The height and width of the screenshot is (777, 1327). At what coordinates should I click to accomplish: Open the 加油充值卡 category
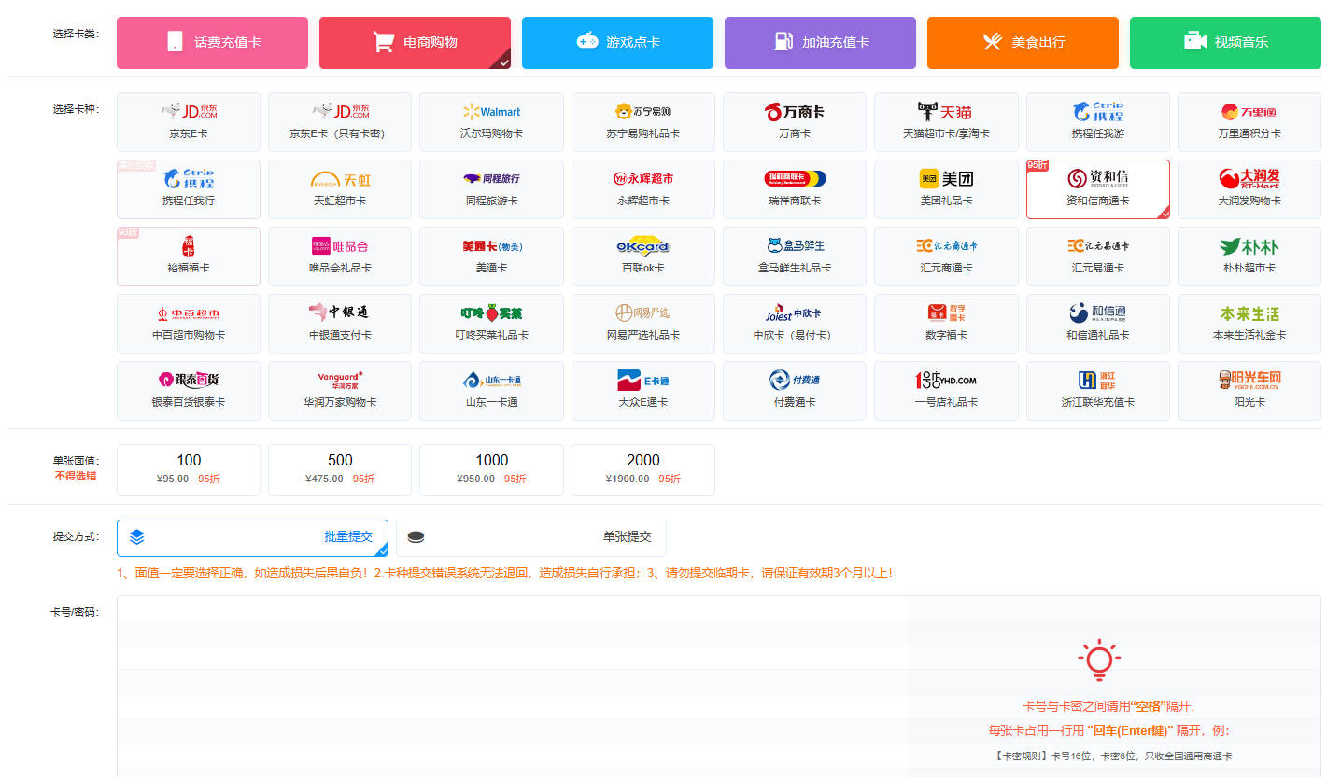pyautogui.click(x=820, y=43)
